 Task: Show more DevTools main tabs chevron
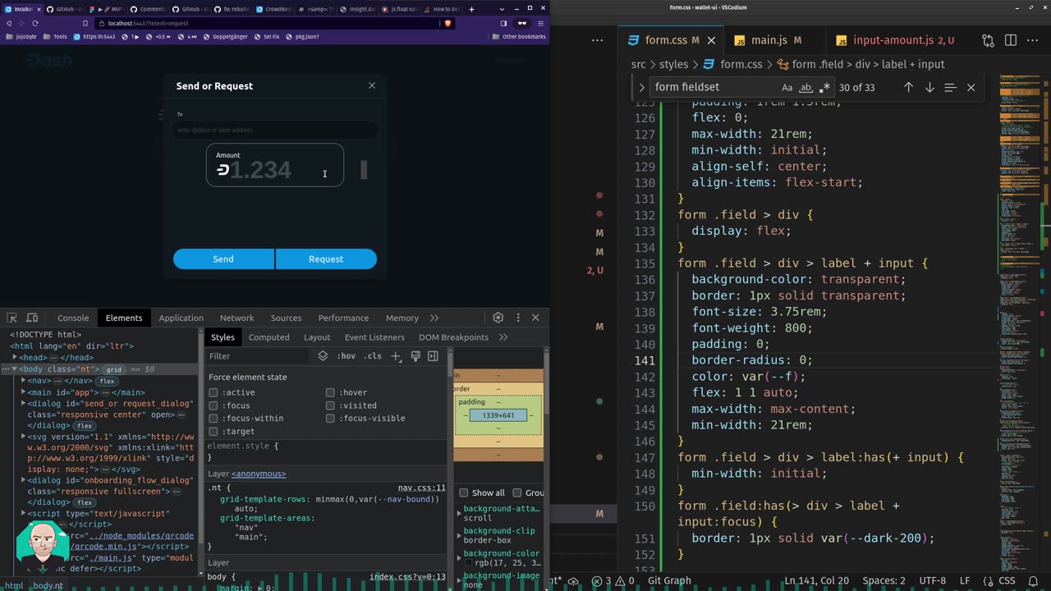(434, 318)
